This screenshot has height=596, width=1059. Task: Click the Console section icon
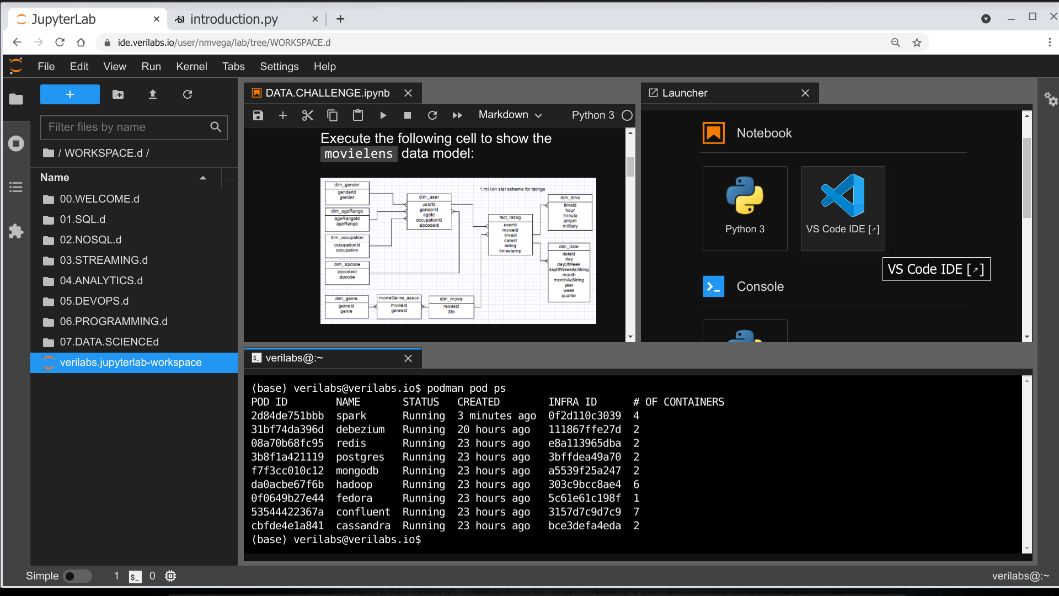pos(714,286)
